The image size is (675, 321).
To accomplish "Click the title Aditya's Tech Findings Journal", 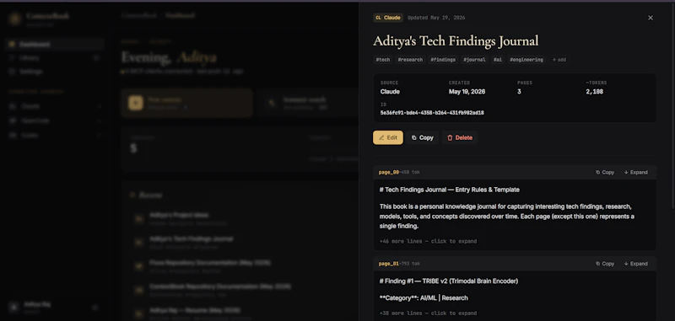I will point(456,40).
